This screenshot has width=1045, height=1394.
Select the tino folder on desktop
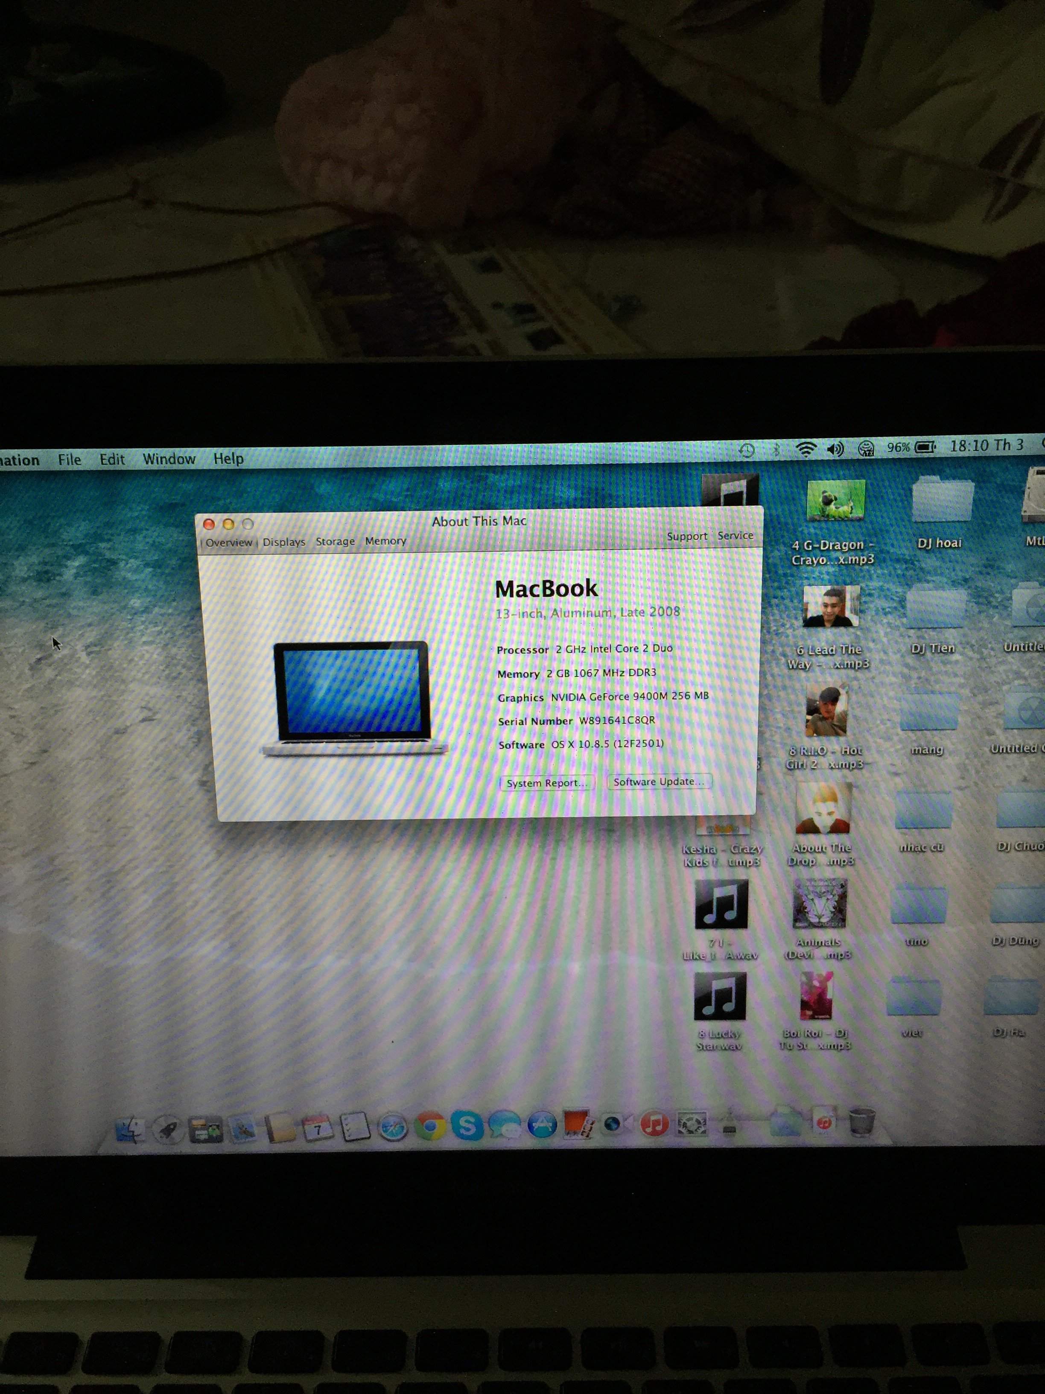tap(918, 914)
